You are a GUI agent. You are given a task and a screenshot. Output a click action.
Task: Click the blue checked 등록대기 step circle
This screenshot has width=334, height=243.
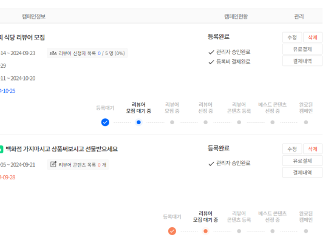pos(105,122)
